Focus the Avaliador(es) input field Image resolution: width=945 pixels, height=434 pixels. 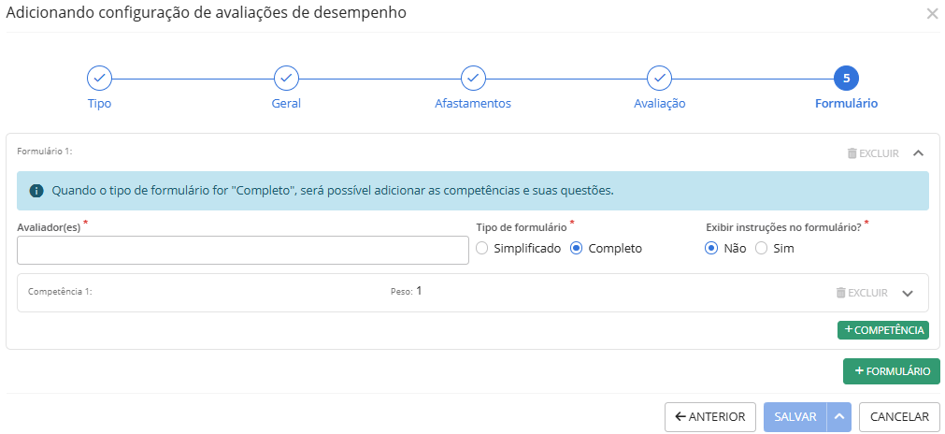click(x=243, y=251)
